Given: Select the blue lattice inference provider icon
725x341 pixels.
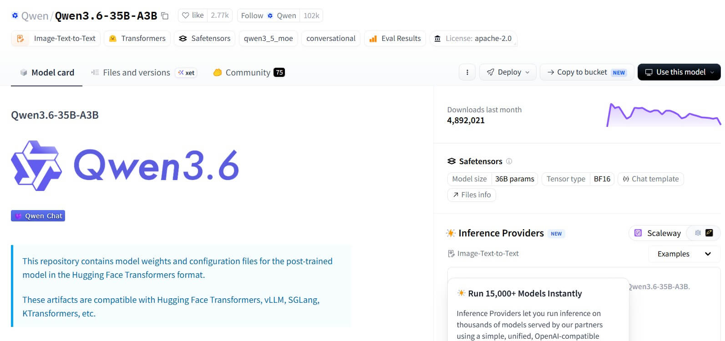Looking at the screenshot, I should coord(698,233).
